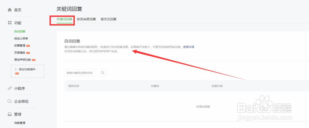Open 原创声明功能 in the sidebar

coord(23,60)
